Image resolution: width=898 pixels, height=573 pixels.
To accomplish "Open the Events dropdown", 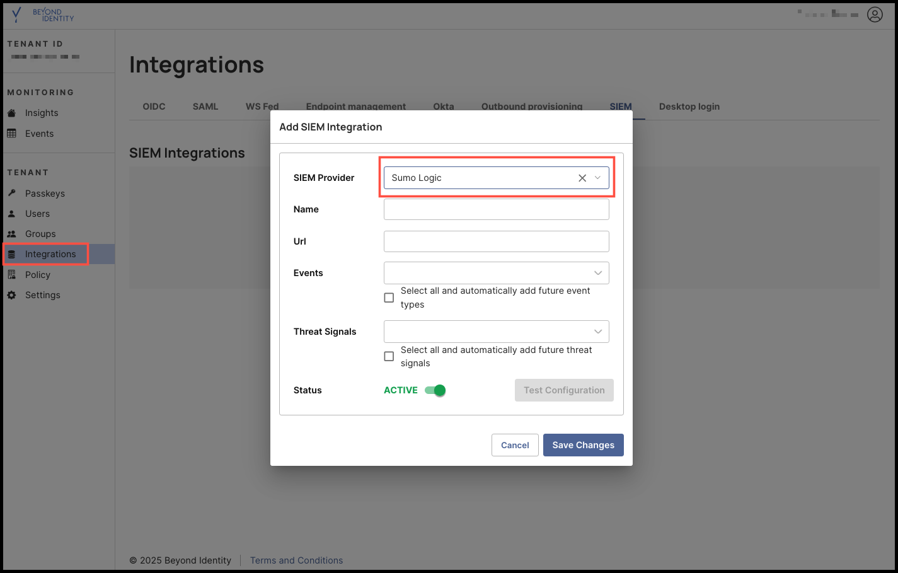I will click(496, 273).
